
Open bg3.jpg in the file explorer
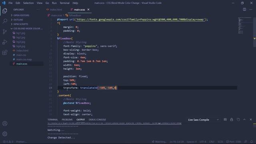21,42
